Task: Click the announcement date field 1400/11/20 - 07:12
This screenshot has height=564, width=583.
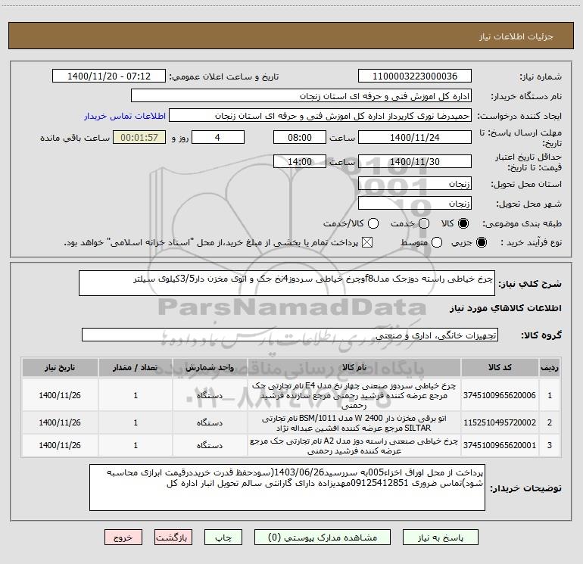Action: pos(109,76)
